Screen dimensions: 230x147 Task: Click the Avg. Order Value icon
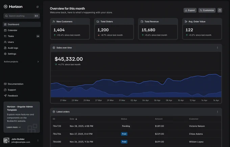(x=186, y=22)
